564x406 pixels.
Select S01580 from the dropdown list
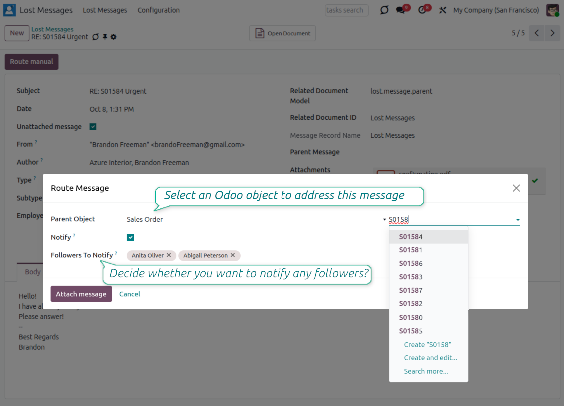[428, 317]
